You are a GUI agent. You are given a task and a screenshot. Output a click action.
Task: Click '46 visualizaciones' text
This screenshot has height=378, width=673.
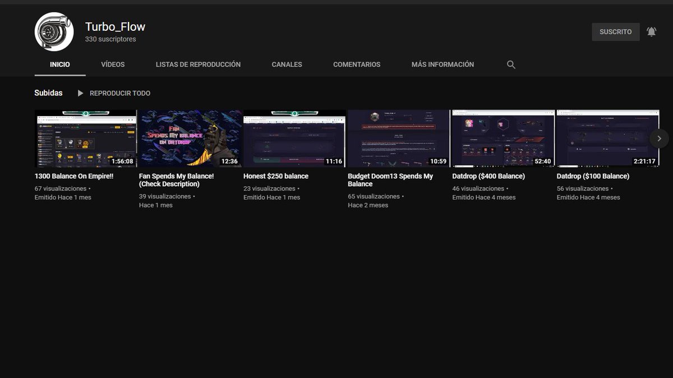tap(478, 189)
